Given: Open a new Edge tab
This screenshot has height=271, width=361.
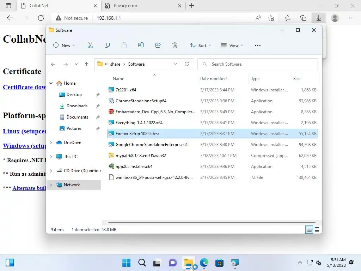Looking at the screenshot, I should pos(191,6).
